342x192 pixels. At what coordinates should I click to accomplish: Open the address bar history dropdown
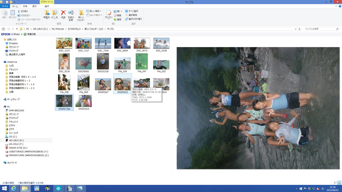(296, 29)
